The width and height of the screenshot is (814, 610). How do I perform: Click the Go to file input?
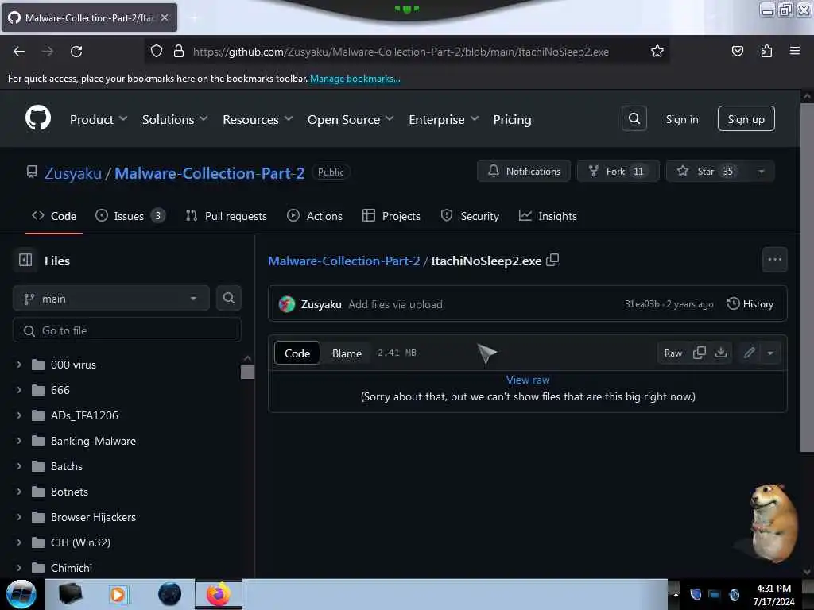coord(127,330)
